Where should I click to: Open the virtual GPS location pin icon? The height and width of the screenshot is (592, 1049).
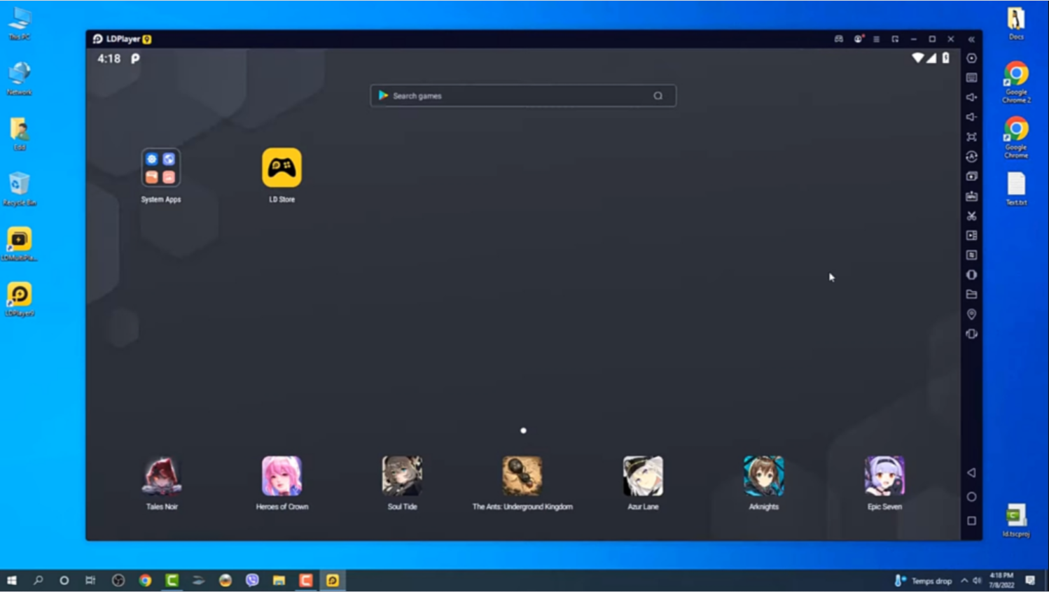971,314
